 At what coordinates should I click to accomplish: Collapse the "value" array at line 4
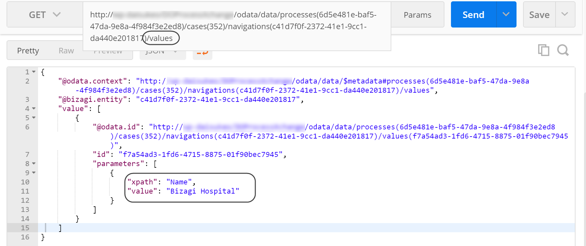[x=34, y=108]
